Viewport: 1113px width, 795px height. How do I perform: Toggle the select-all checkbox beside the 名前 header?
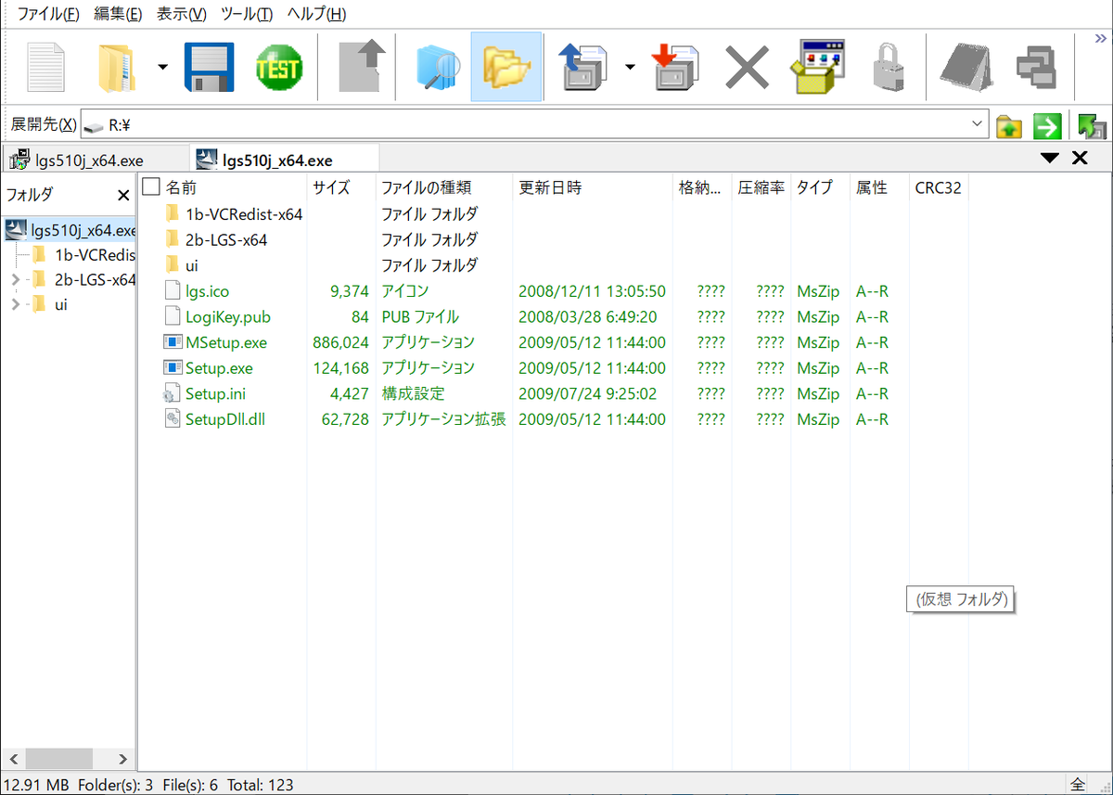click(x=149, y=186)
